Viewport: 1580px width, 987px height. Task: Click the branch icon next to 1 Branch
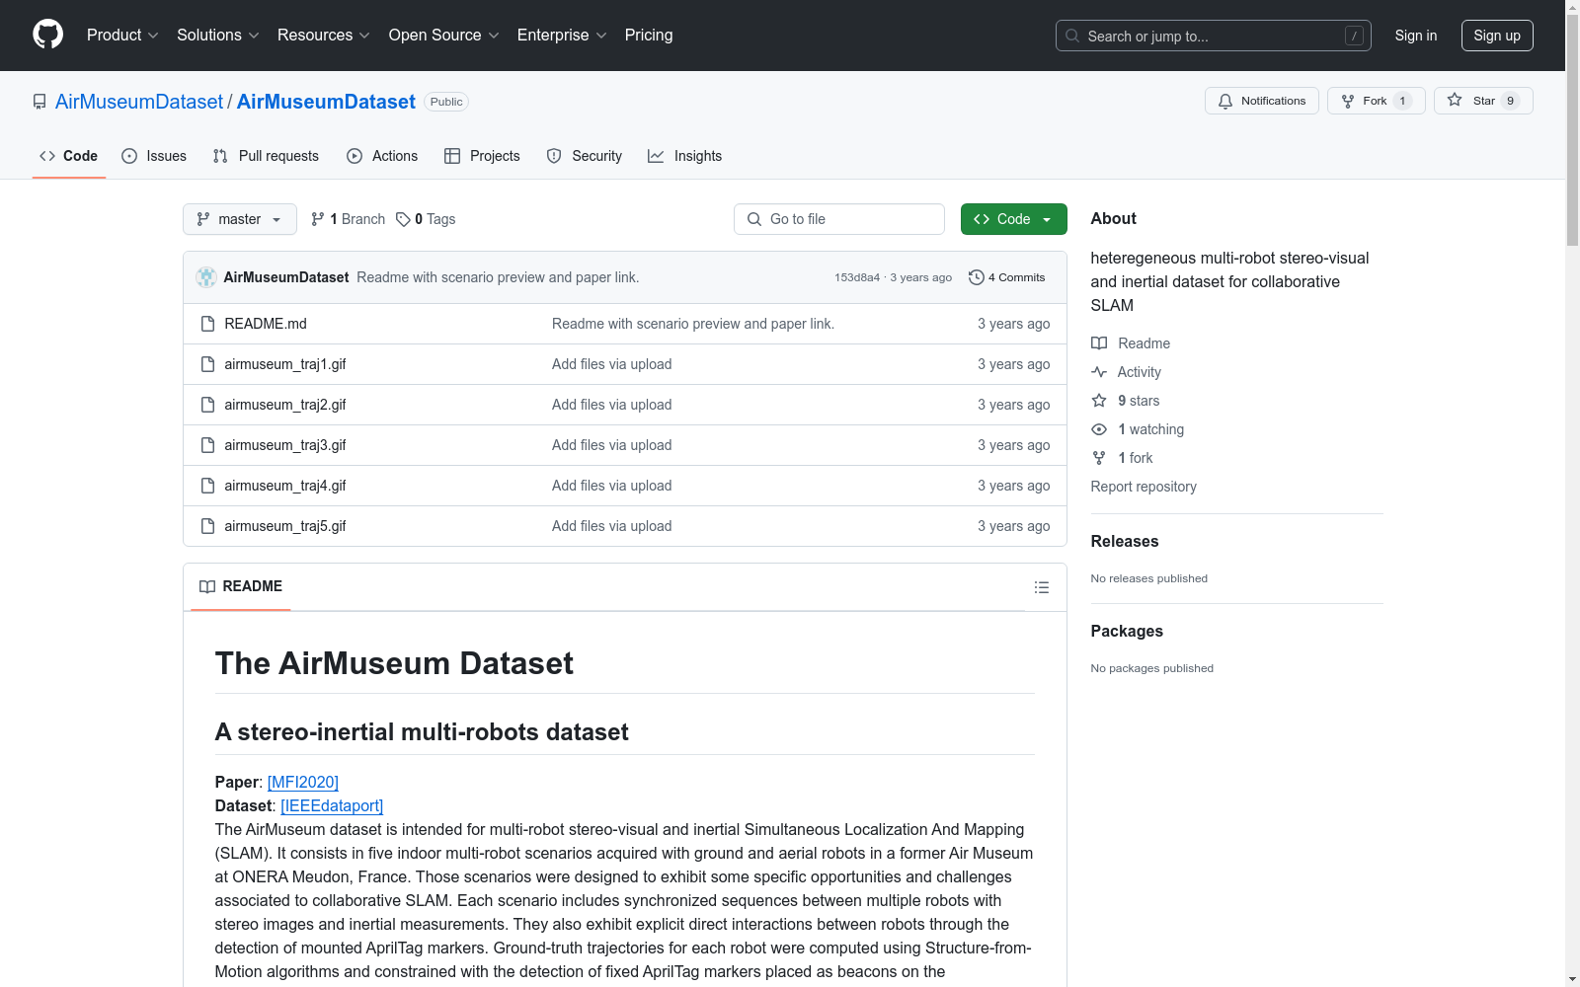[x=318, y=219]
